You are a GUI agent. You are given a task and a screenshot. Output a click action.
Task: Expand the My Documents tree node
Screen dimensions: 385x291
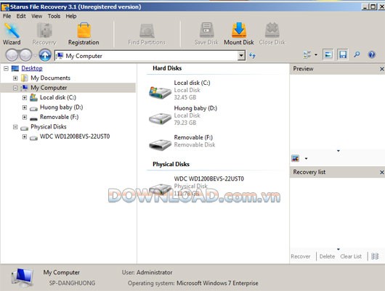pos(15,78)
